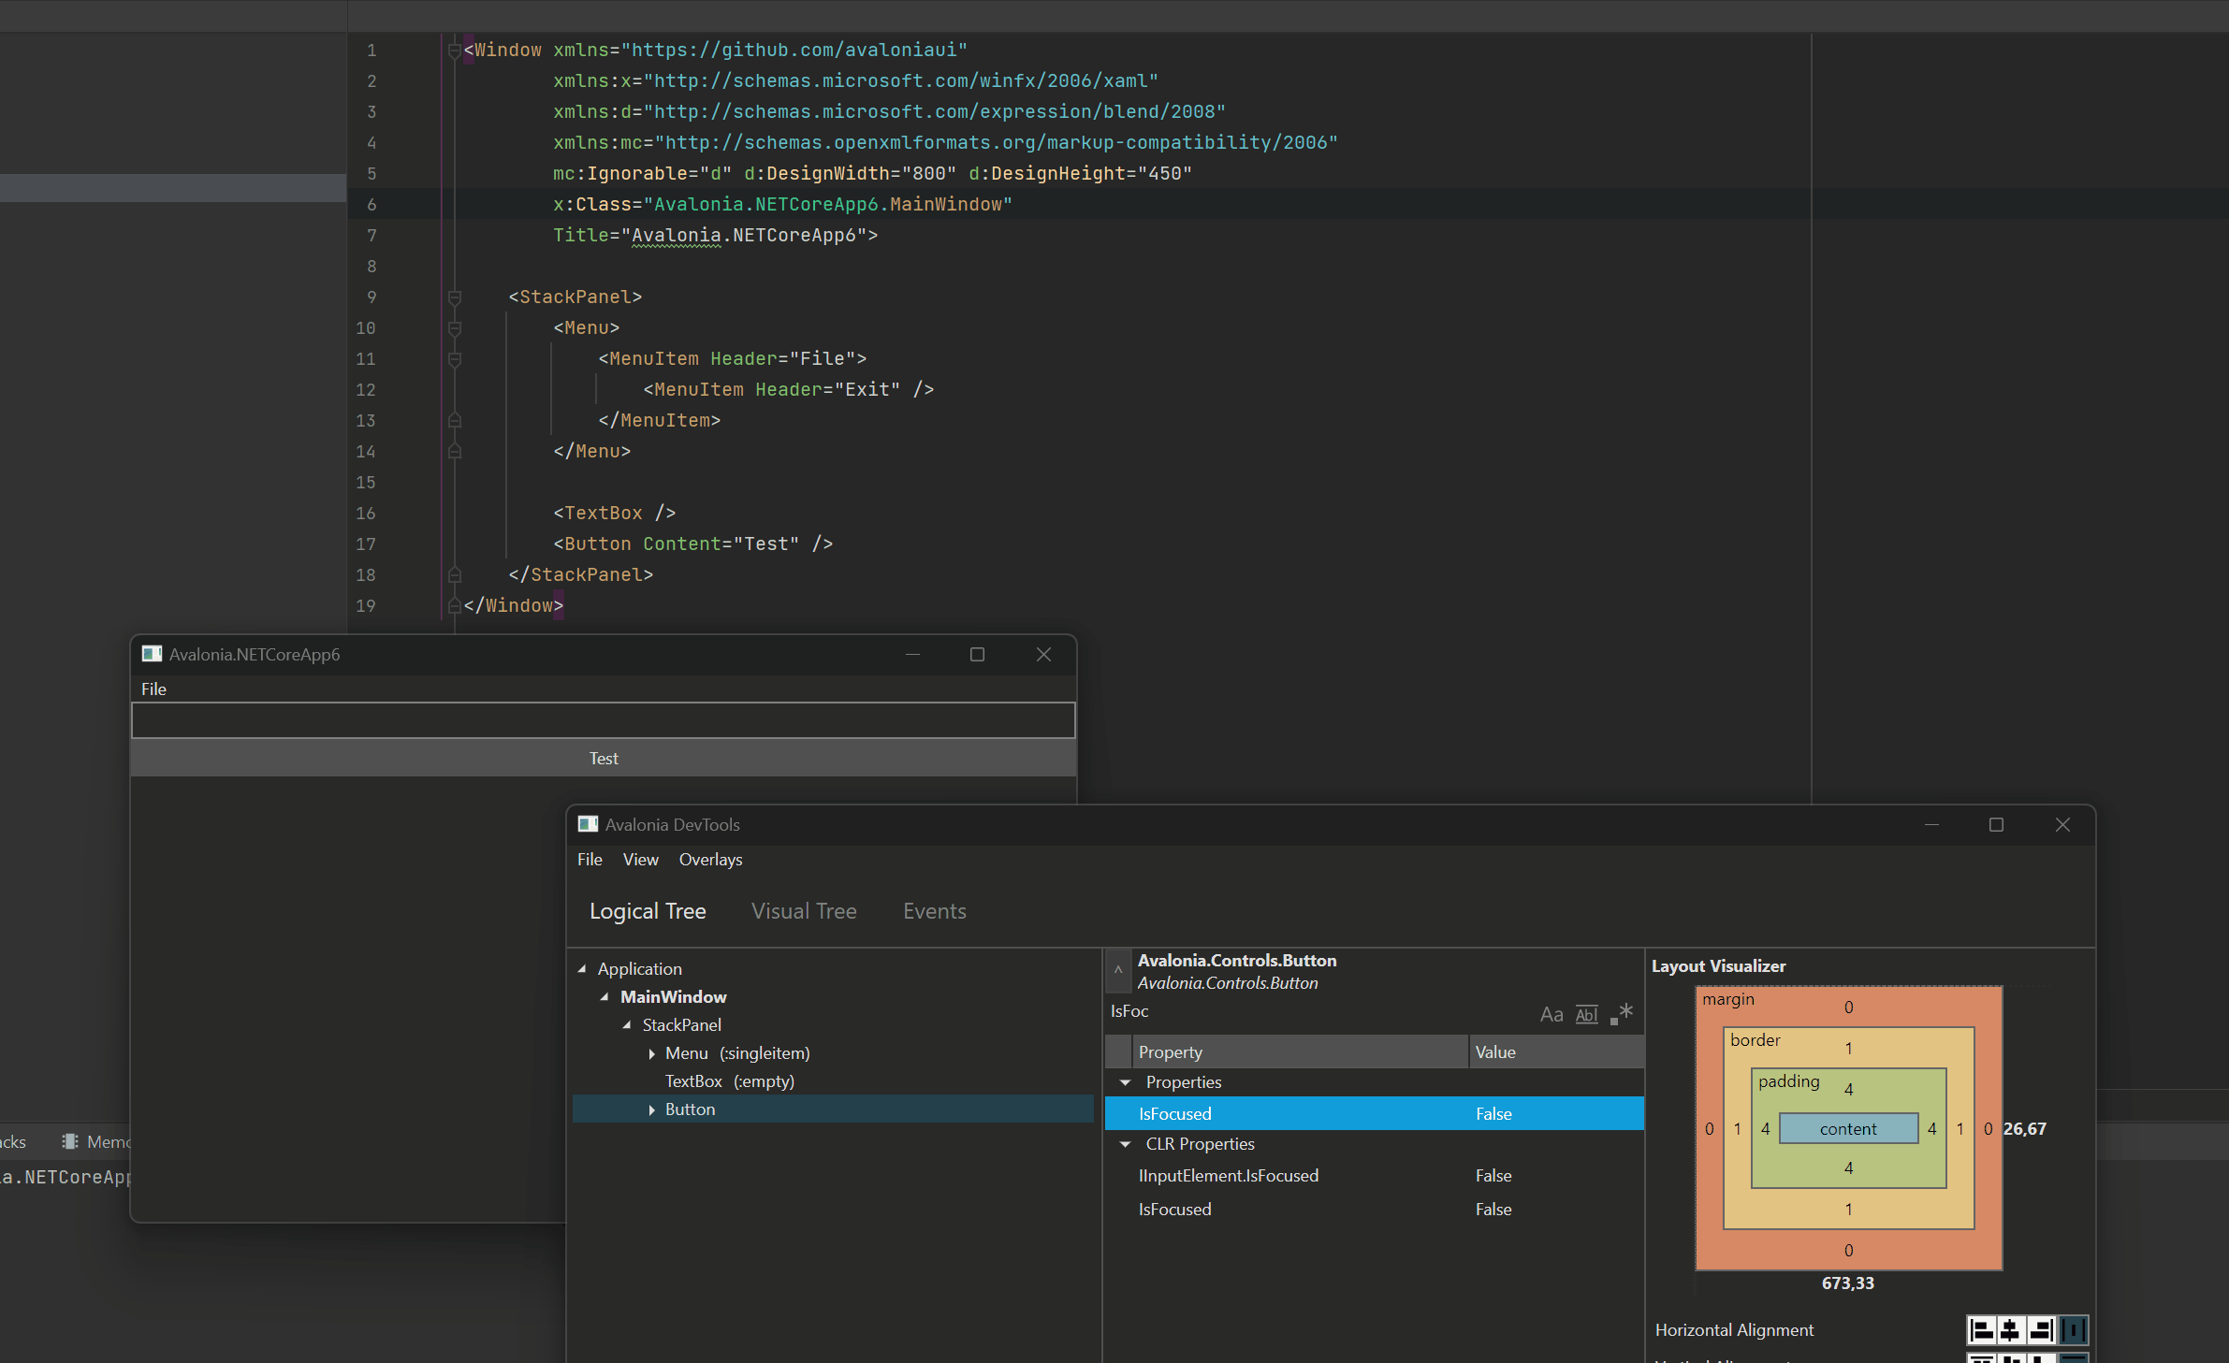Select the content box in the Layout Visualizer
2229x1363 pixels.
tap(1846, 1128)
